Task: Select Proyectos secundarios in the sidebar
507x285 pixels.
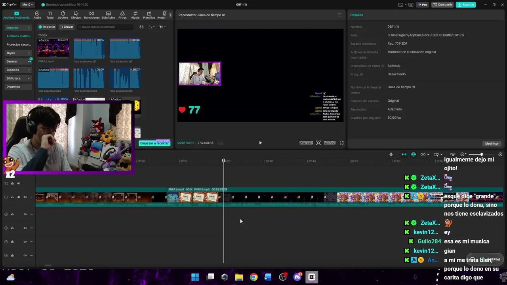Action: (x=19, y=45)
